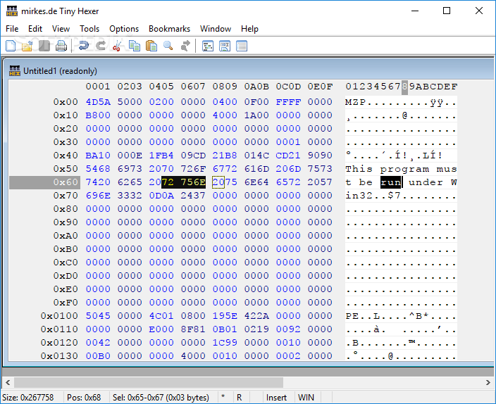Create a new file with toolbar icon

pyautogui.click(x=11, y=46)
